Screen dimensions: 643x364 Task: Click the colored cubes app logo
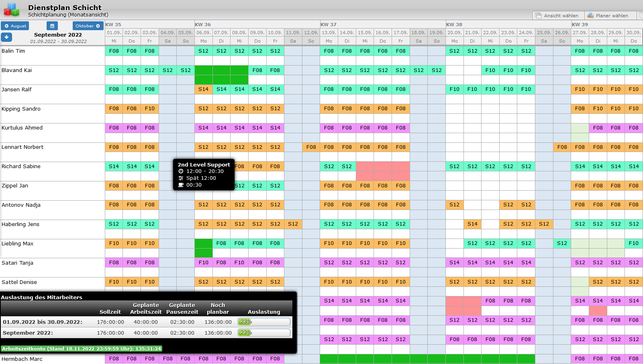pos(12,10)
